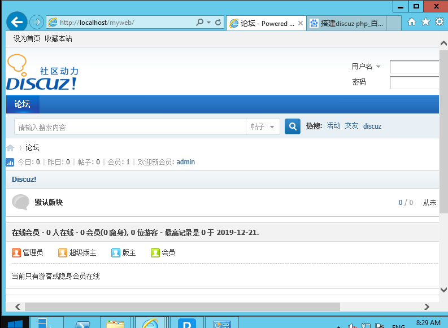Click the horizontal scrollbar left arrow
448x328 pixels.
18,307
